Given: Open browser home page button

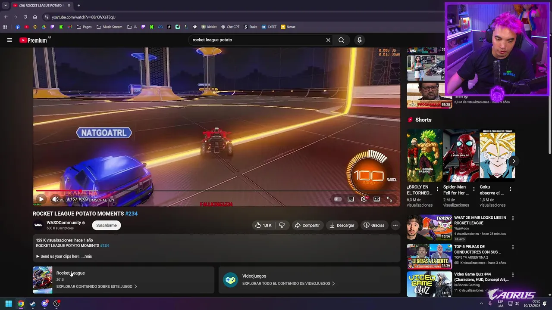Looking at the screenshot, I should (35, 17).
